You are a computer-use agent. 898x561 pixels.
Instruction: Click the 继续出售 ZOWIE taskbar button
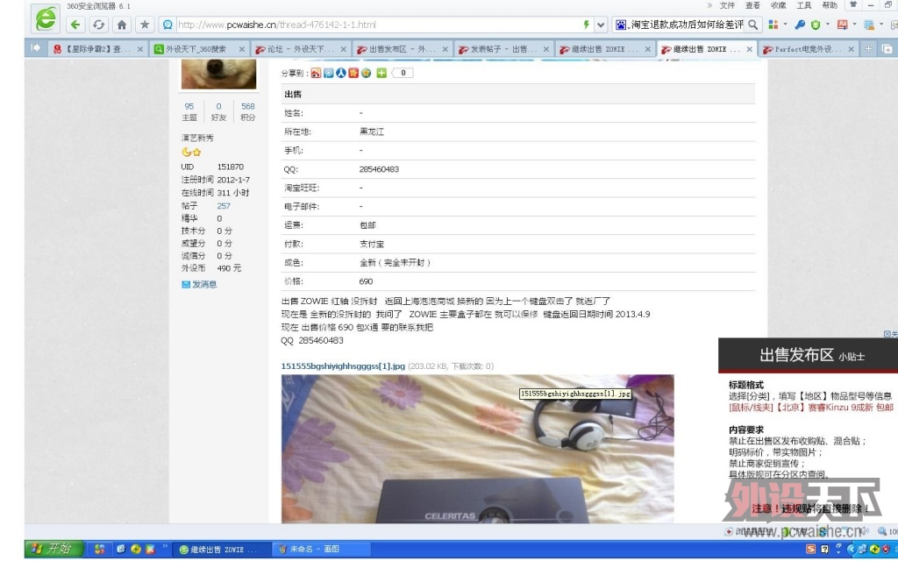[x=222, y=549]
